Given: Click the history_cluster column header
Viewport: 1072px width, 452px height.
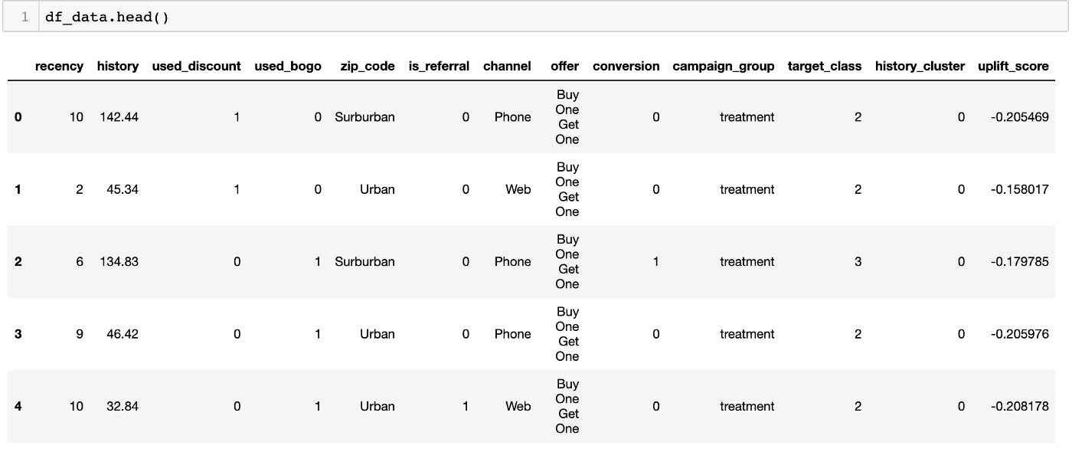Looking at the screenshot, I should 920,66.
